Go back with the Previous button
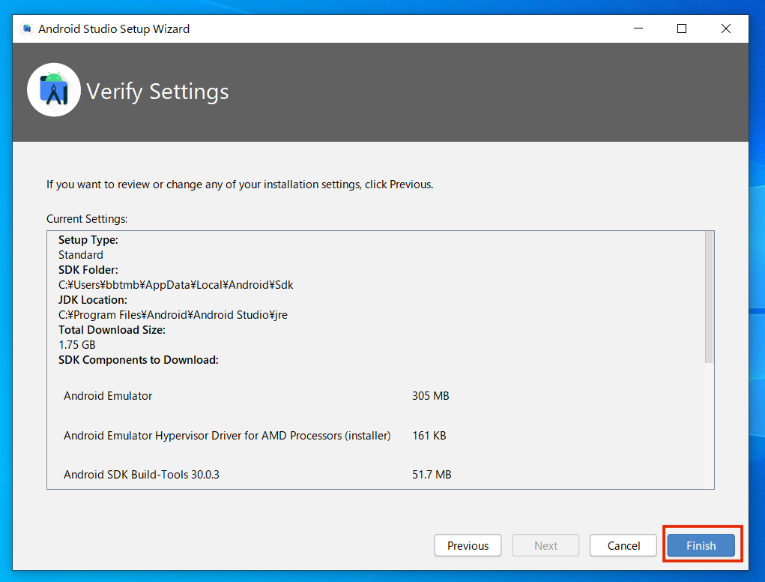The image size is (765, 582). click(x=468, y=545)
